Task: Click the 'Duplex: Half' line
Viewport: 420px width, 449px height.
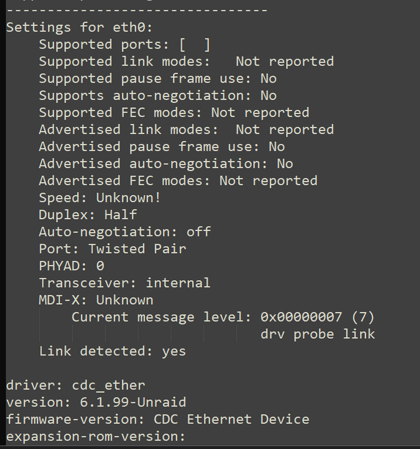Action: pyautogui.click(x=88, y=215)
